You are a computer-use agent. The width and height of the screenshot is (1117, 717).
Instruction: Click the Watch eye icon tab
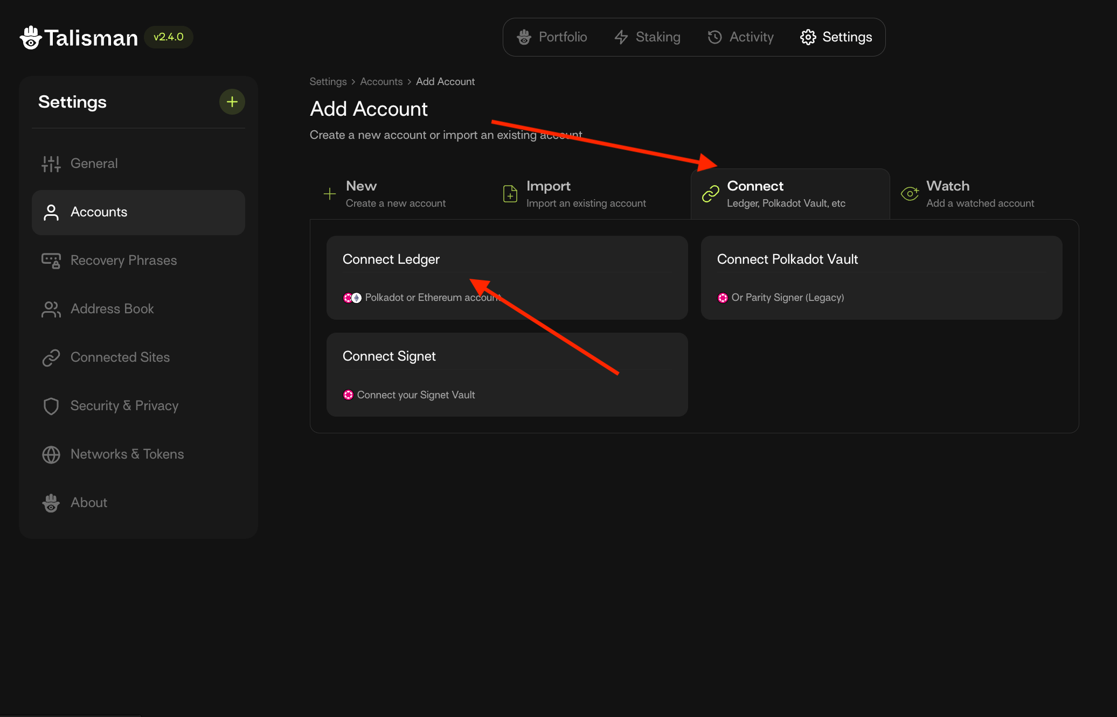point(910,194)
